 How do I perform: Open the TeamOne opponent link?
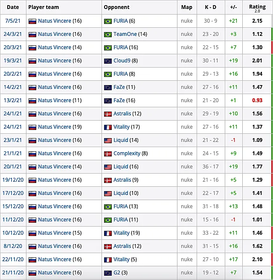click(125, 34)
